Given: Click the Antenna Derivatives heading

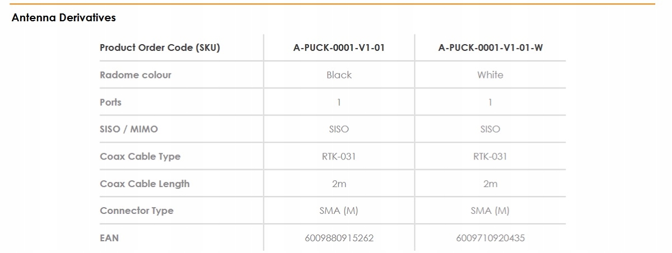Looking at the screenshot, I should coord(63,18).
